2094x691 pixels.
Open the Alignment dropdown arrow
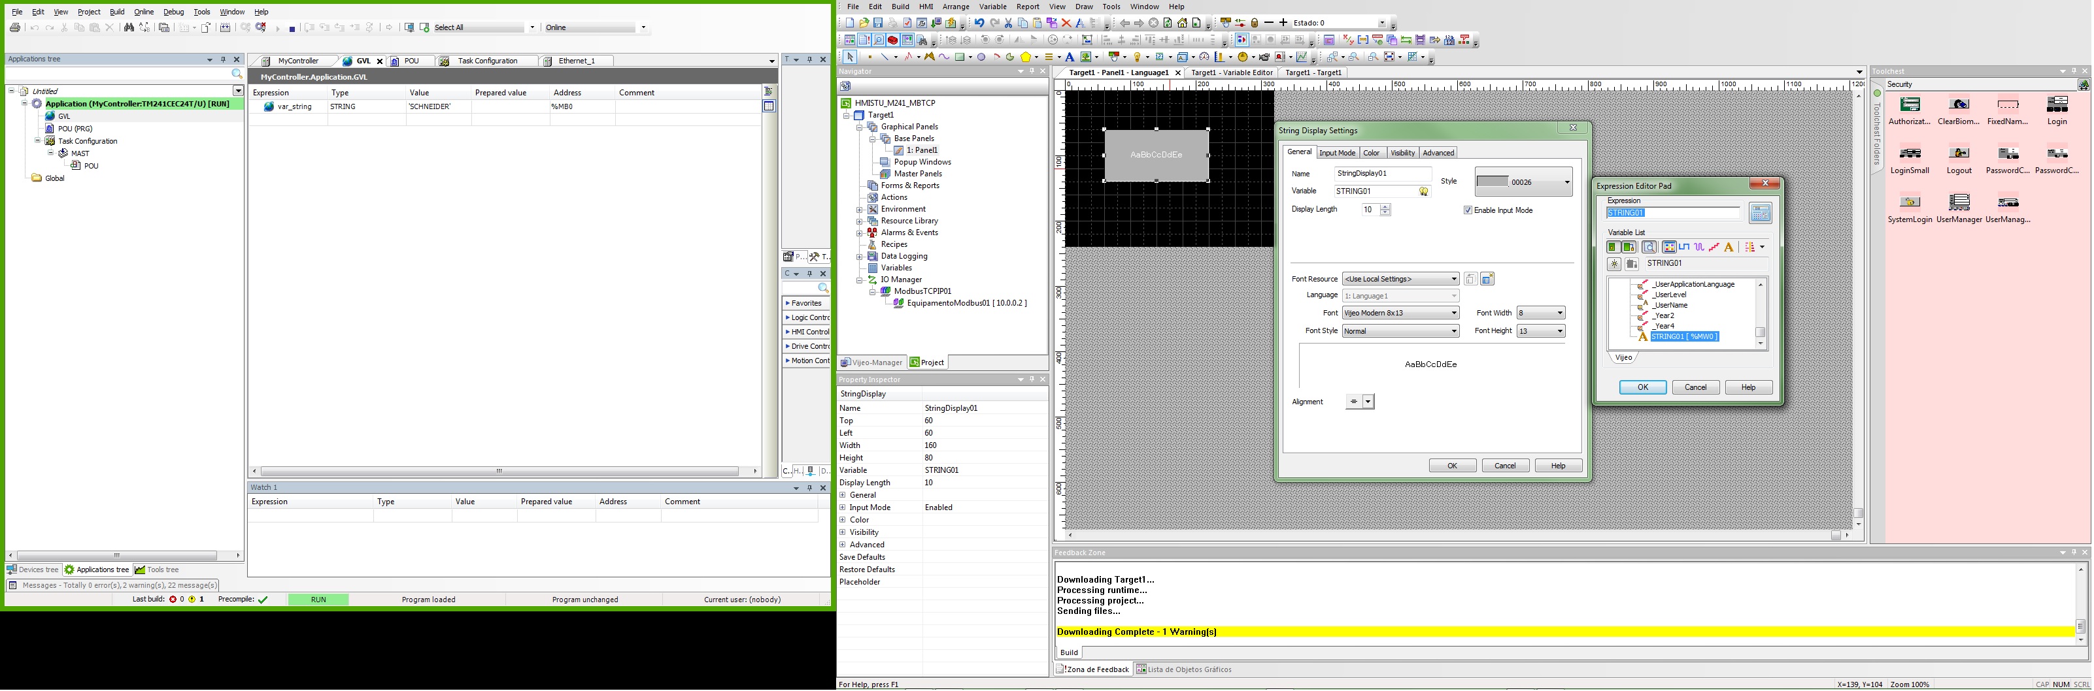click(x=1368, y=402)
